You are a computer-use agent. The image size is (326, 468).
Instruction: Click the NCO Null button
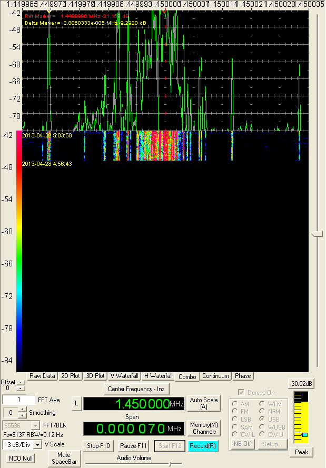21,458
